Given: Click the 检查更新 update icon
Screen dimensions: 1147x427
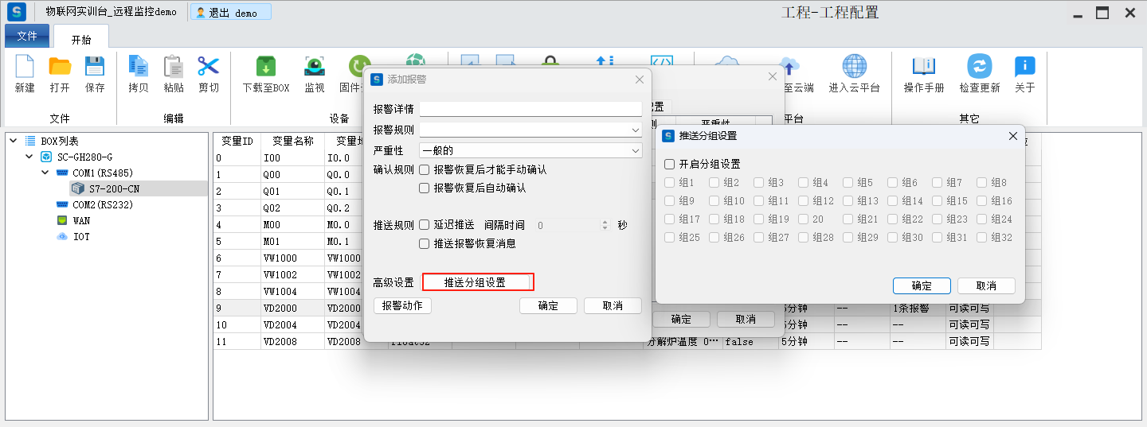Looking at the screenshot, I should pos(979,68).
